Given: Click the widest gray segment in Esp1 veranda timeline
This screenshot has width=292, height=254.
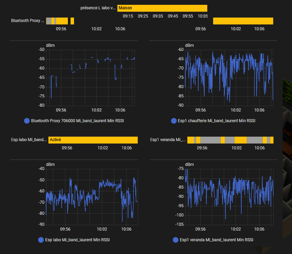Looking at the screenshot, I should tap(210, 140).
